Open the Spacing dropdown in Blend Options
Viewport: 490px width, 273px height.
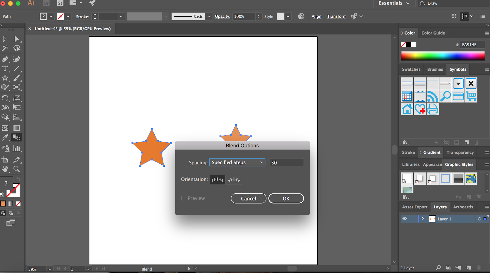(x=237, y=163)
